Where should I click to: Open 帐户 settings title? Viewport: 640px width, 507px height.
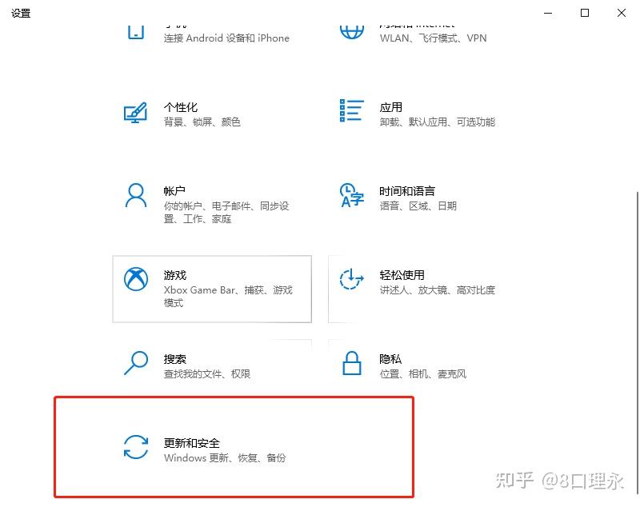coord(174,191)
